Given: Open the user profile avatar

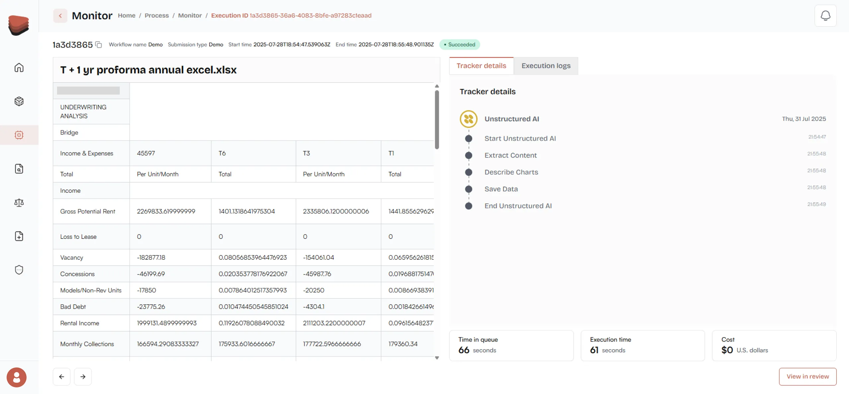Looking at the screenshot, I should pos(17,377).
